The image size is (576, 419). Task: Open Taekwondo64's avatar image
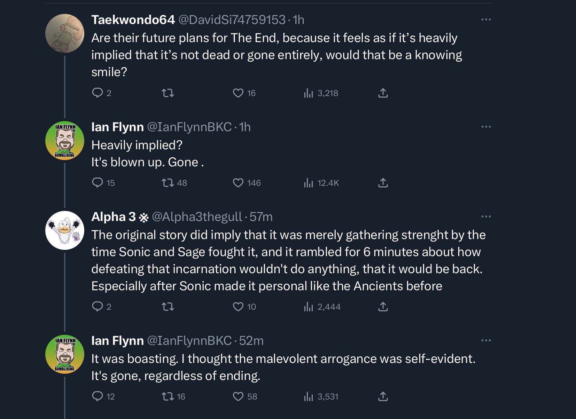pos(65,33)
